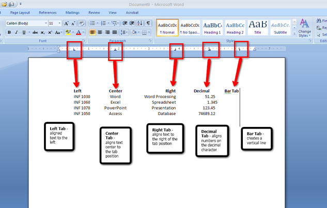
Task: Click the Change Case Aa icon
Action: [58, 33]
